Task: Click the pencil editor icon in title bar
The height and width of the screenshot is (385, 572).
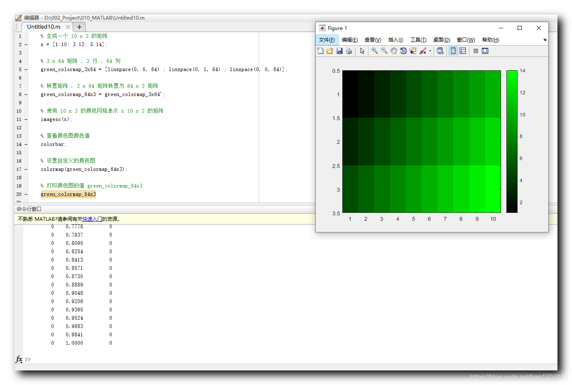Action: coord(19,18)
